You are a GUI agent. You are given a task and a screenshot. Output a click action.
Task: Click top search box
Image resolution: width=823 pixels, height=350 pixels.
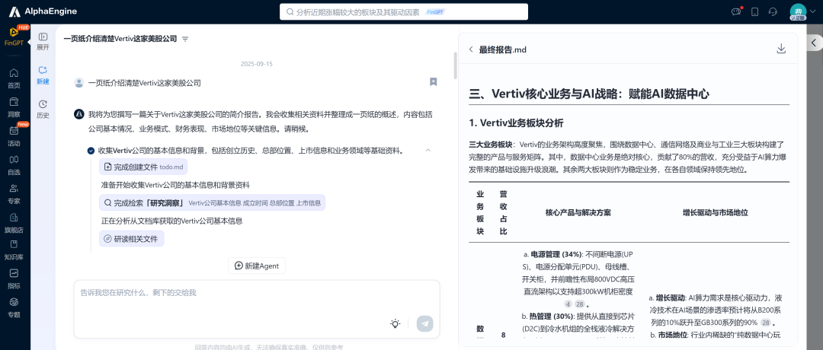coord(404,11)
